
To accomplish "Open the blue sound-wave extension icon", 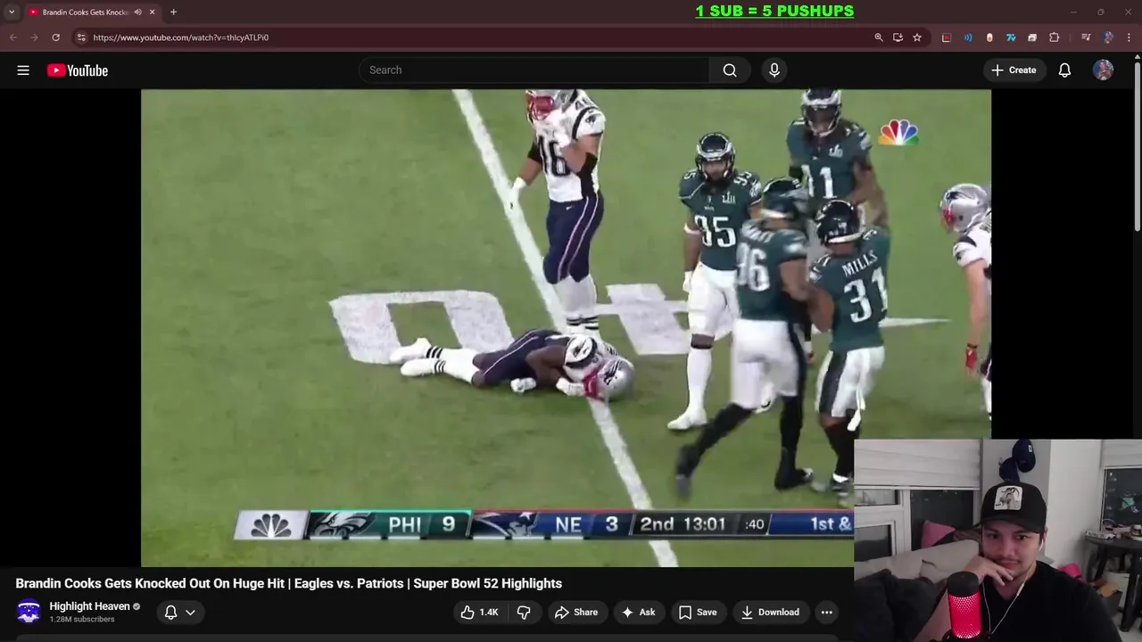I will click(x=968, y=37).
